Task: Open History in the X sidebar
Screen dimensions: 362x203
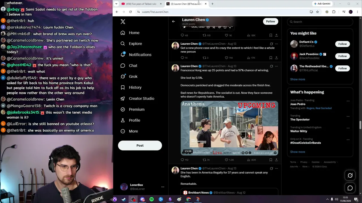Action: tap(131, 87)
